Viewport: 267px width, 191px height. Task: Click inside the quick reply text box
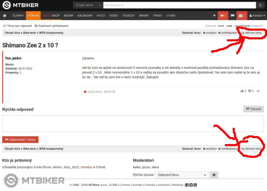[x=133, y=124]
